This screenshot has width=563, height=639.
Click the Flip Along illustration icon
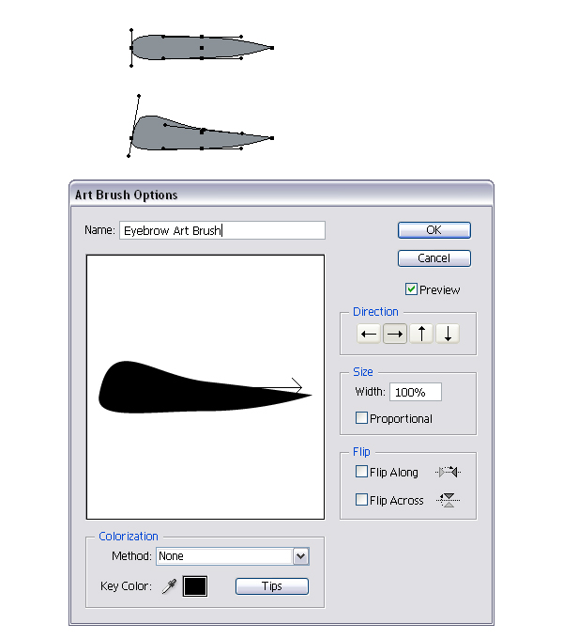449,473
